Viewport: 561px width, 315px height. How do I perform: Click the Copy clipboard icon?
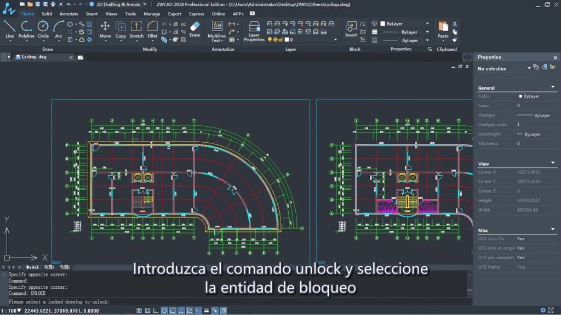455,32
